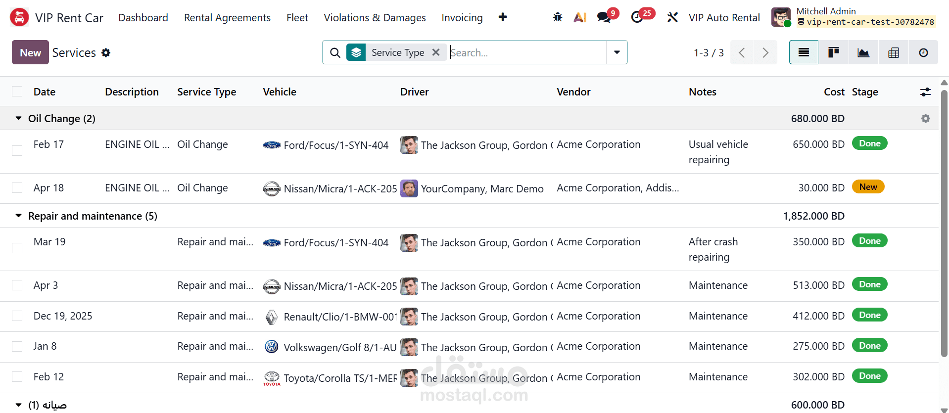Tick the Apr 3 service row checkbox
Screen dimensions: 949x413
tap(17, 285)
